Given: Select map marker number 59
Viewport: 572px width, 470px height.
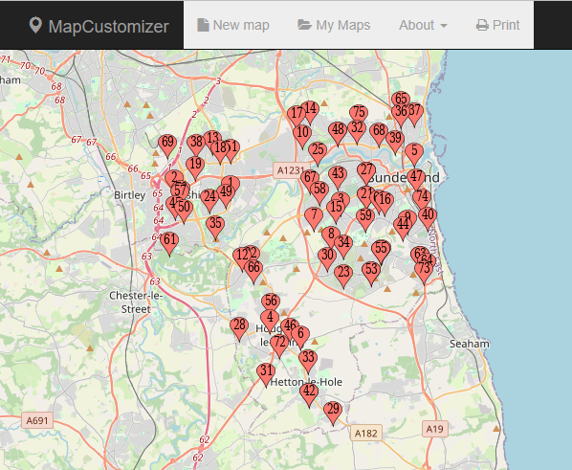Looking at the screenshot, I should point(365,217).
